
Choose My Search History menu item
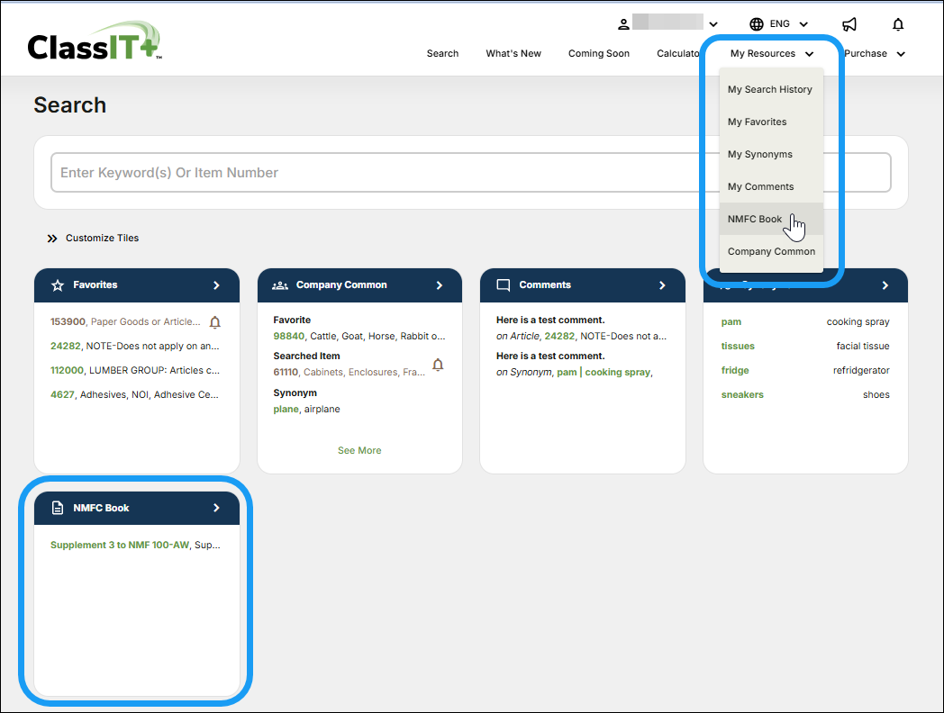[x=769, y=89]
